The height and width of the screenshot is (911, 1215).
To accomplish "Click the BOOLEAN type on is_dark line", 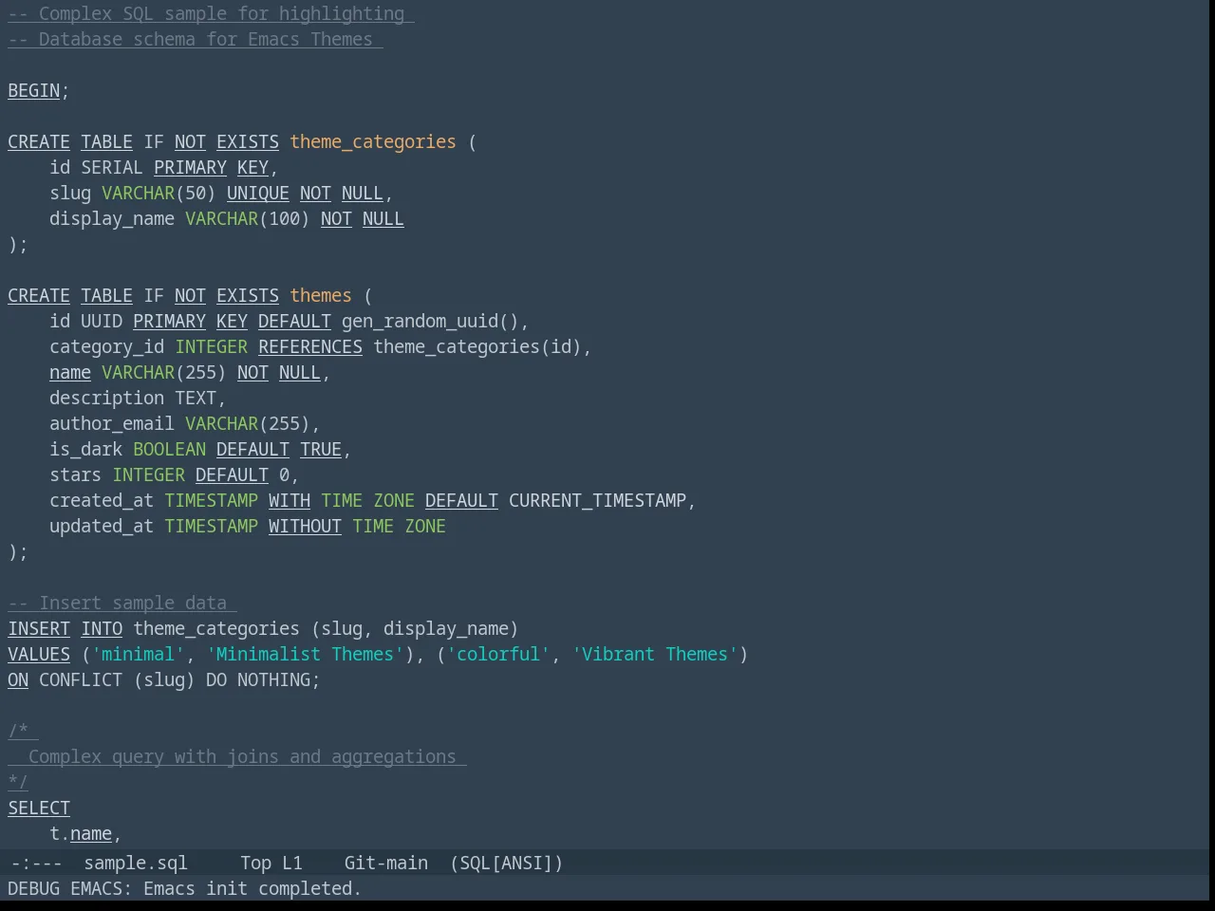I will click(169, 450).
